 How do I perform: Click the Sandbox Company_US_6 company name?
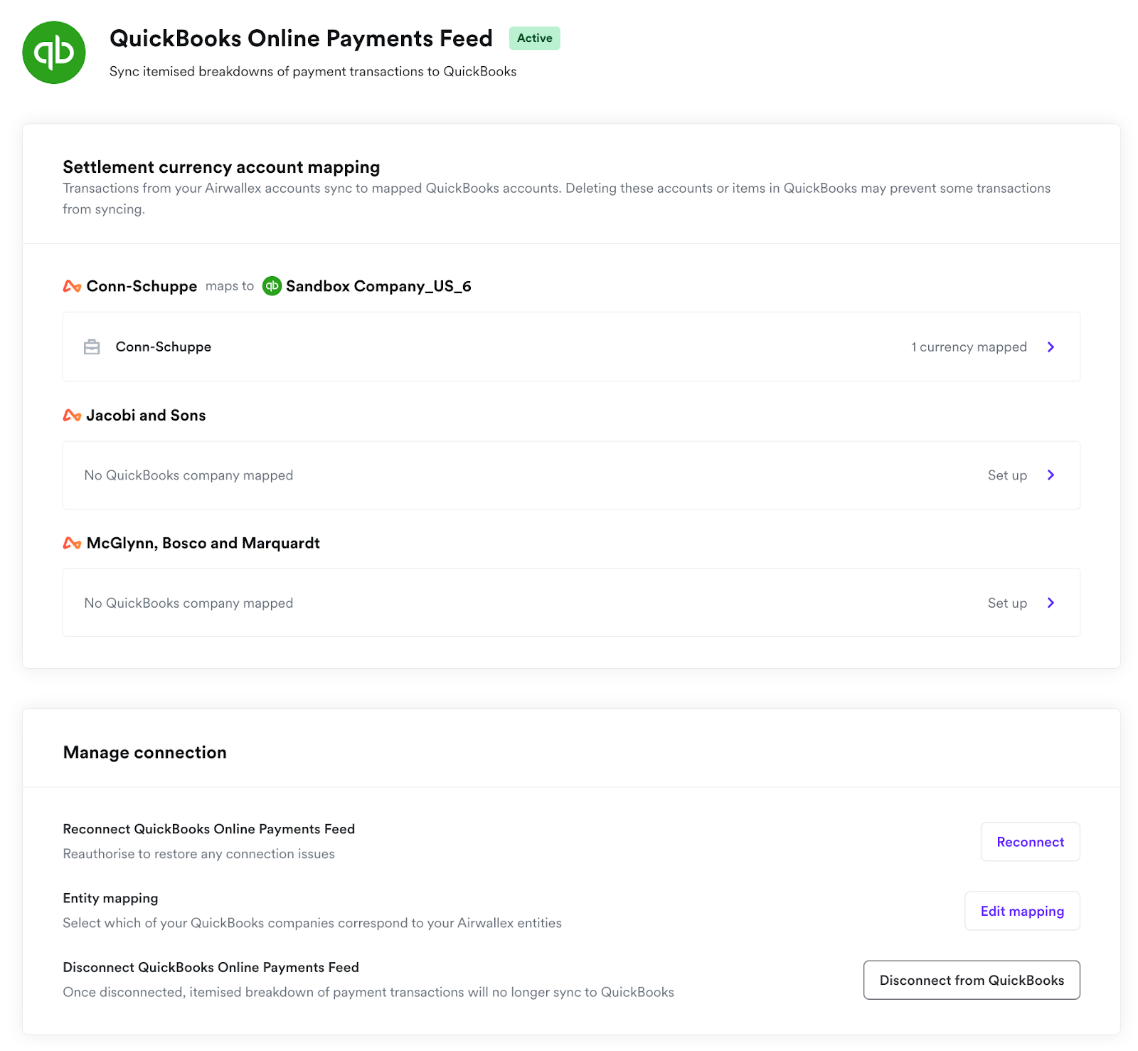pos(378,286)
